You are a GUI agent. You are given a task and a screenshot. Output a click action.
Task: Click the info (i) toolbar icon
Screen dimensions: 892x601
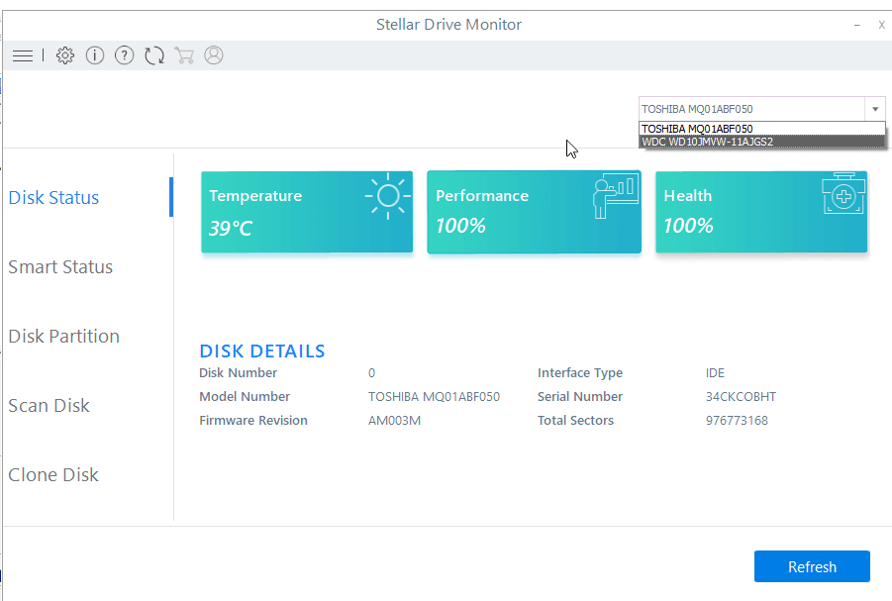[x=94, y=55]
